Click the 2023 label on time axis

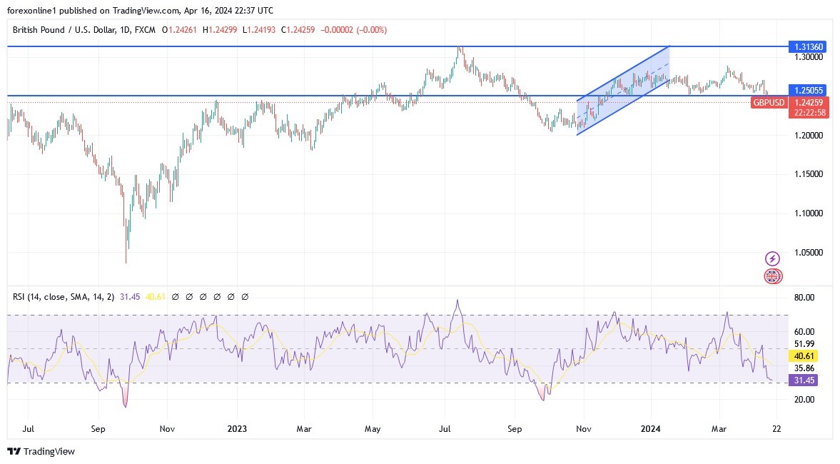237,428
